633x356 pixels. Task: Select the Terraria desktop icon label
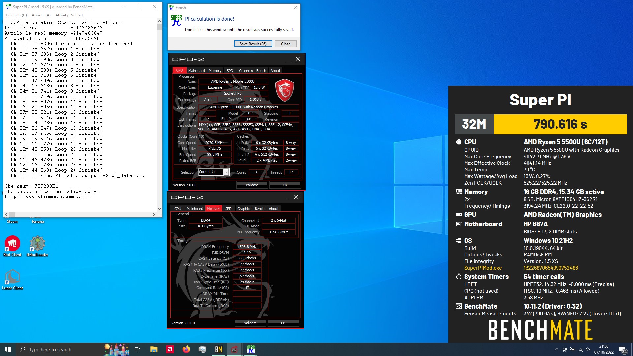click(38, 222)
